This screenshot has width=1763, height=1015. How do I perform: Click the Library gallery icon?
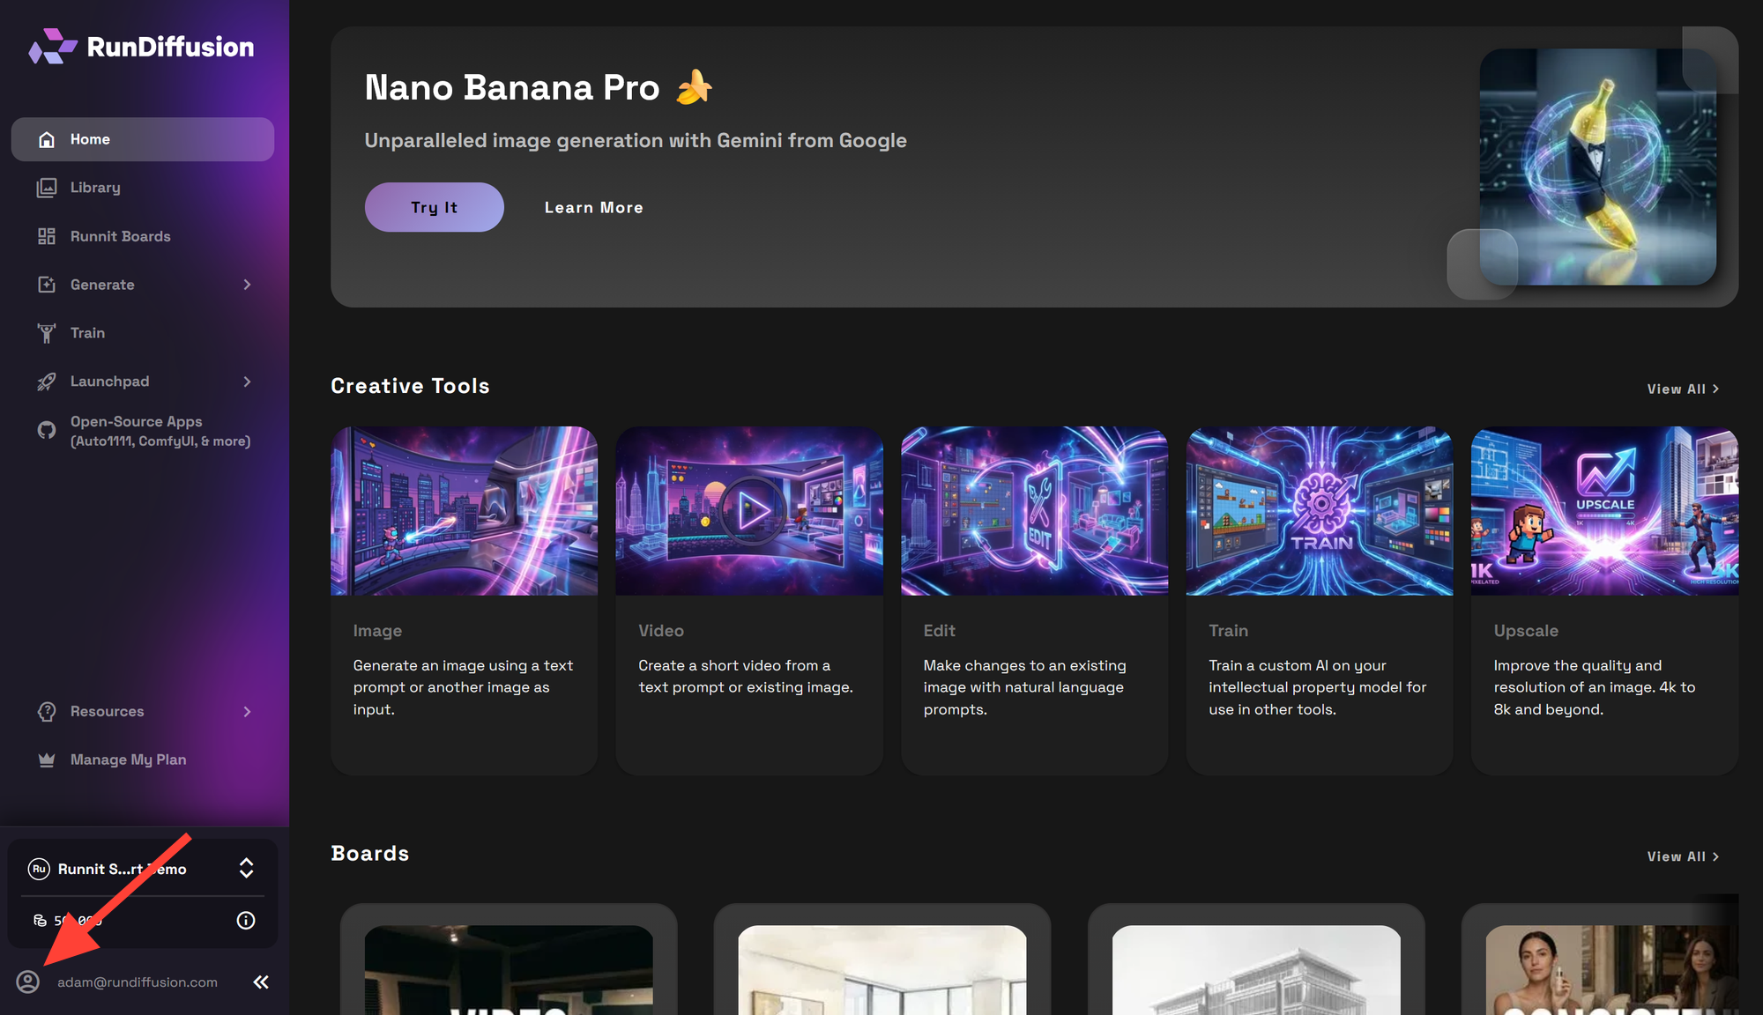tap(47, 188)
